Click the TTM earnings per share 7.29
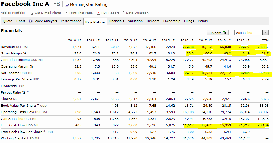The height and width of the screenshot is (143, 273). (265, 80)
